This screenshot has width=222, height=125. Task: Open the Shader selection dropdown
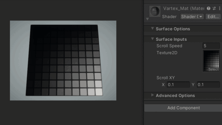tap(192, 17)
